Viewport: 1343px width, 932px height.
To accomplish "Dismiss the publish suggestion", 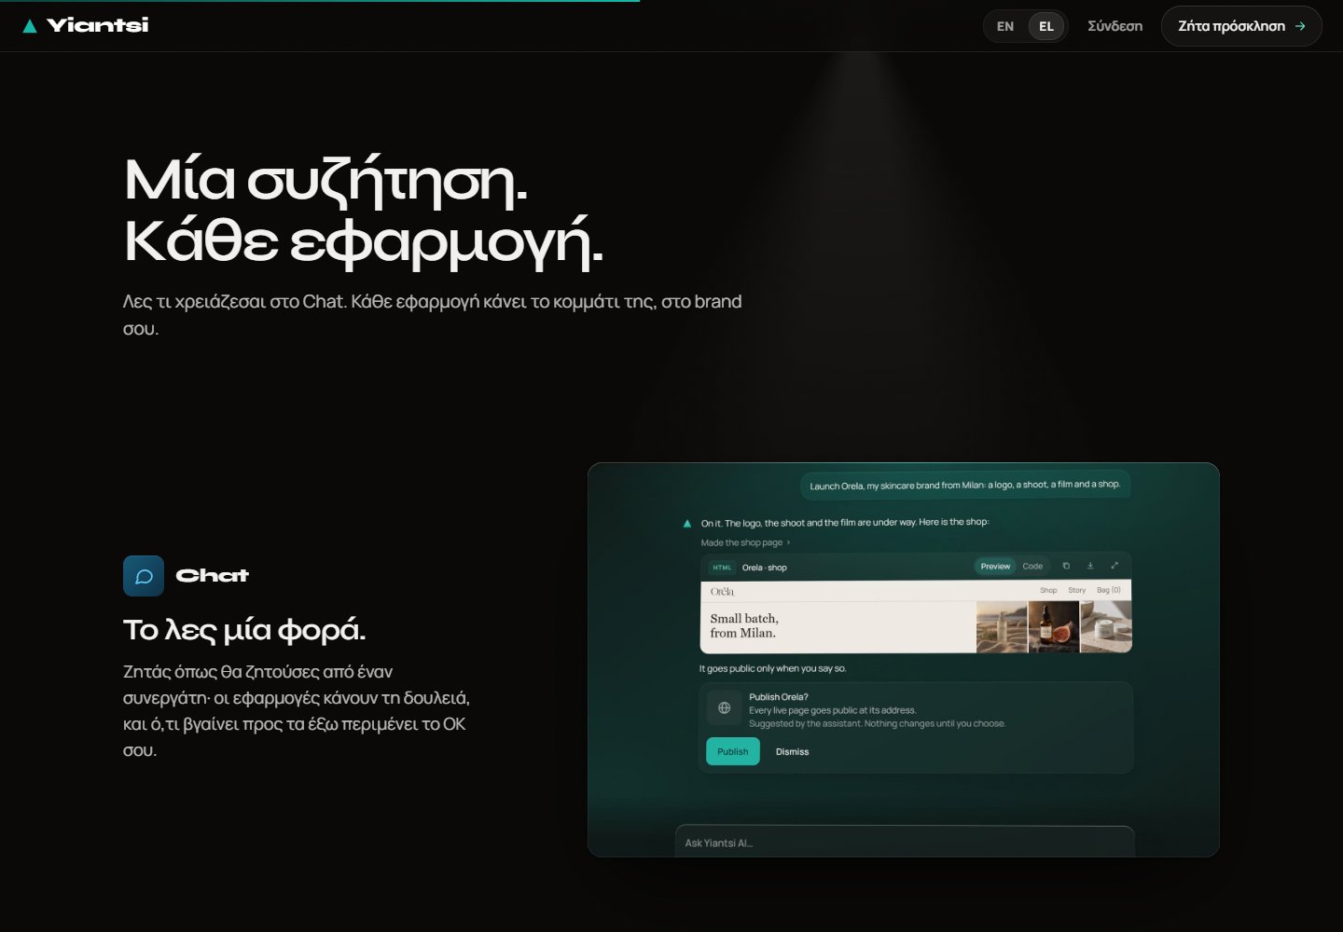I will pyautogui.click(x=792, y=751).
